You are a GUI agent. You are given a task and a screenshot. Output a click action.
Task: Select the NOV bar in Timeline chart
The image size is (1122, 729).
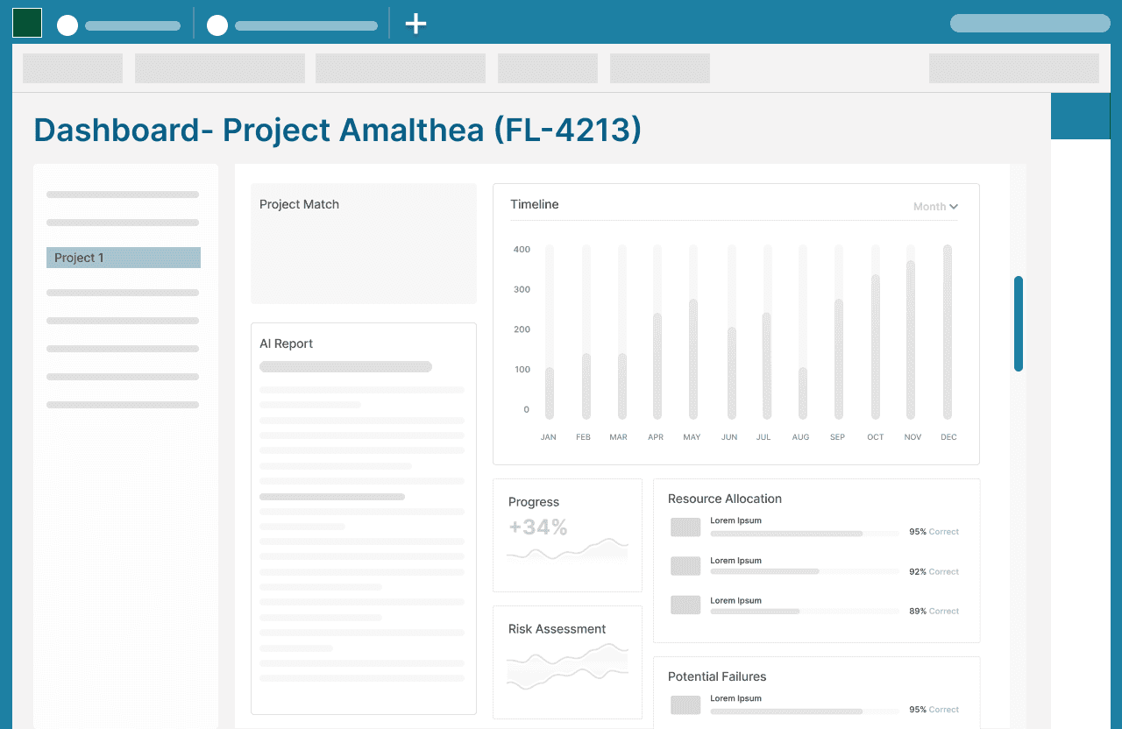pos(911,340)
